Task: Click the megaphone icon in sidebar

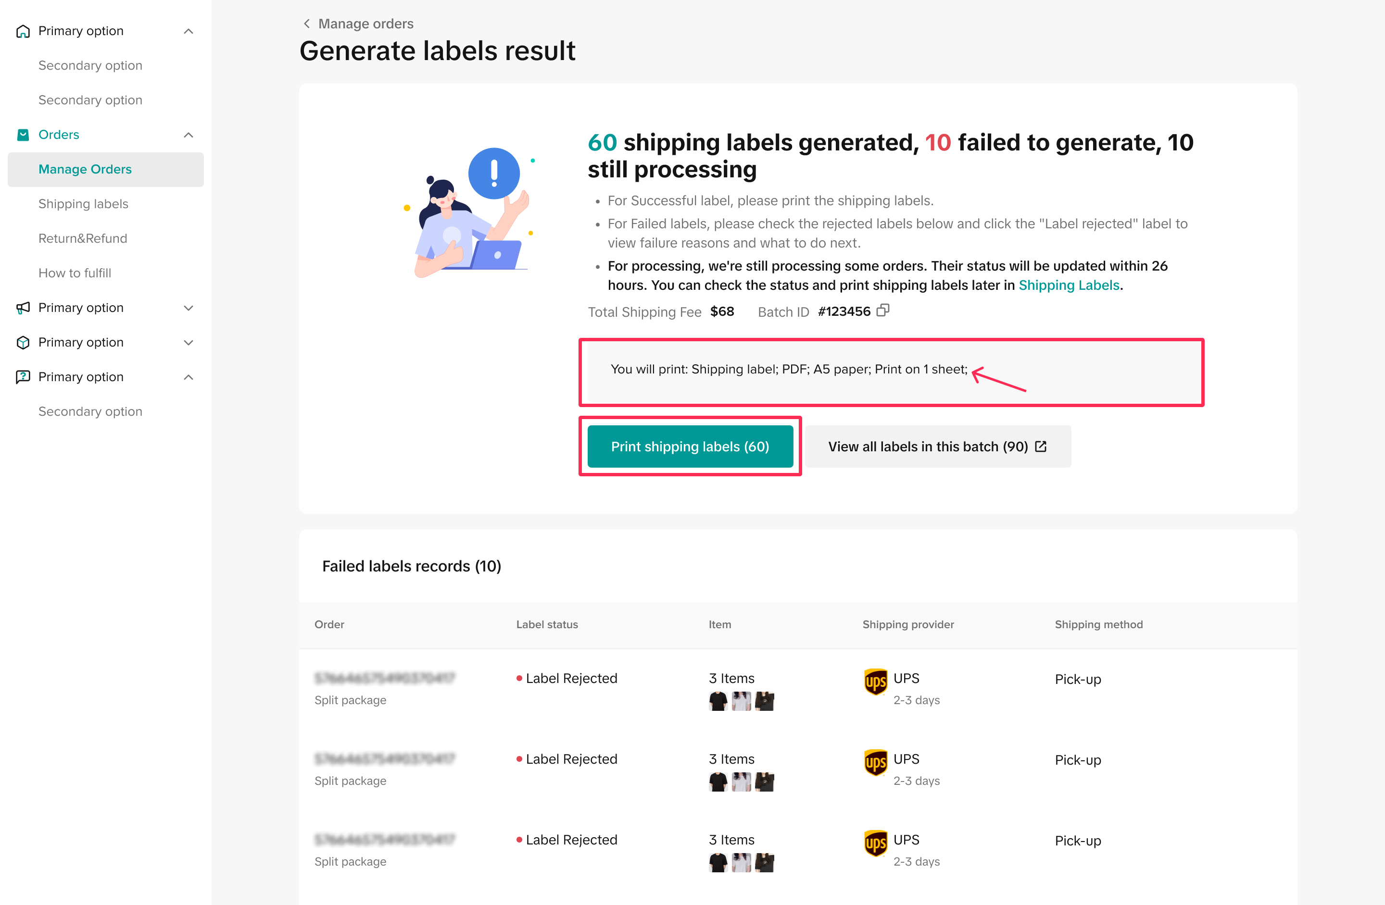Action: pos(23,308)
